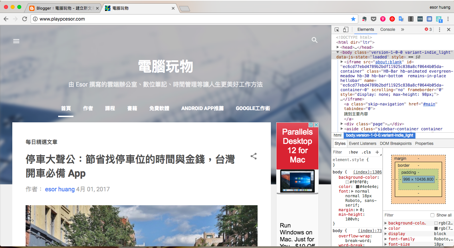Open author link esor huang
The height and width of the screenshot is (248, 454).
[x=60, y=189]
